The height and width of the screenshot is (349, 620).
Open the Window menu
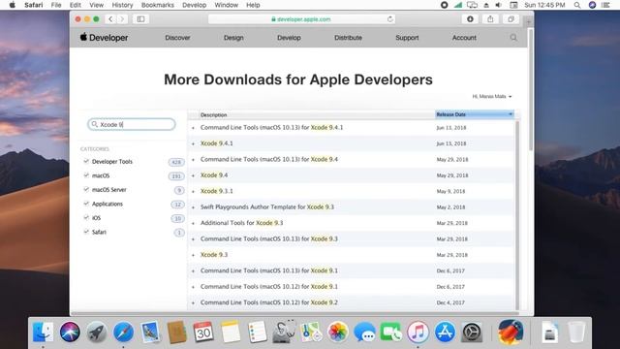pyautogui.click(x=226, y=5)
